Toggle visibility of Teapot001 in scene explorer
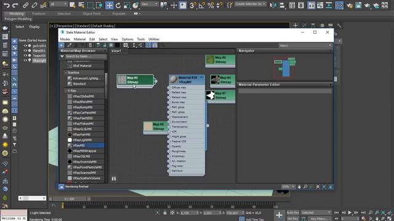Screen dimensions: 394x221 pyautogui.click(x=25, y=56)
